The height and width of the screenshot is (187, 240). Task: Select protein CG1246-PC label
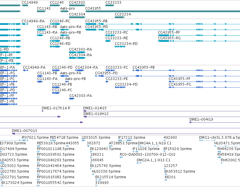62,90
